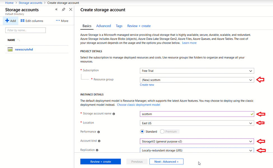This screenshot has height=168, width=273.
Task: Pin the Storage accounts blade
Action: (x=64, y=10)
